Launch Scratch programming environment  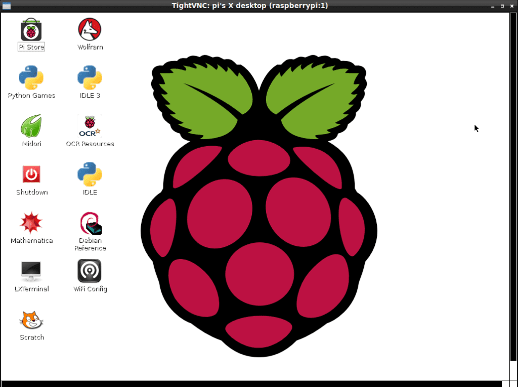(x=31, y=320)
